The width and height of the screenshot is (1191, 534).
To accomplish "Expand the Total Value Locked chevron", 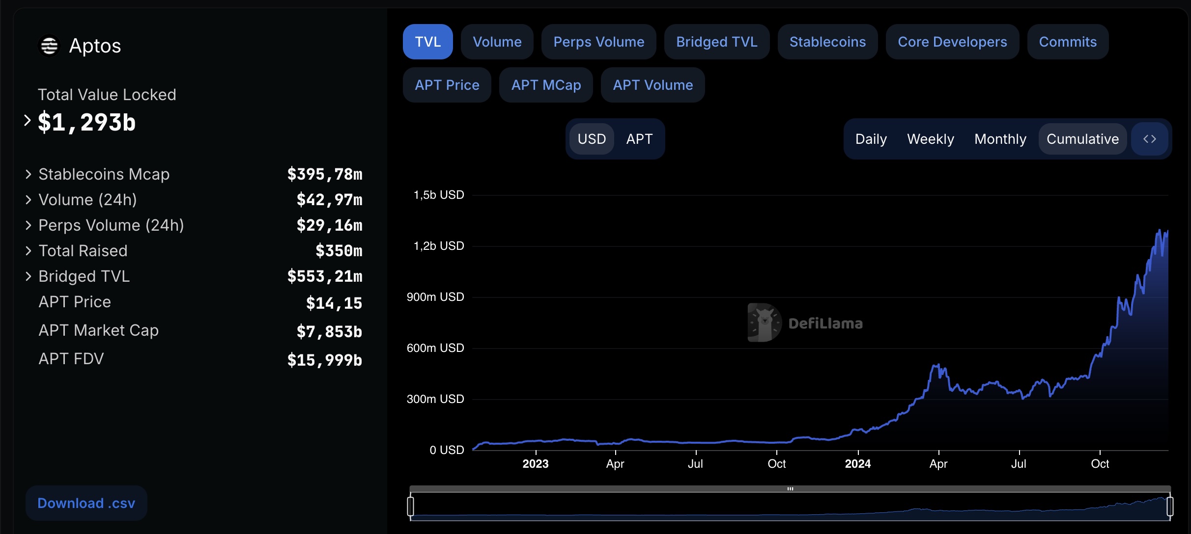I will tap(28, 120).
